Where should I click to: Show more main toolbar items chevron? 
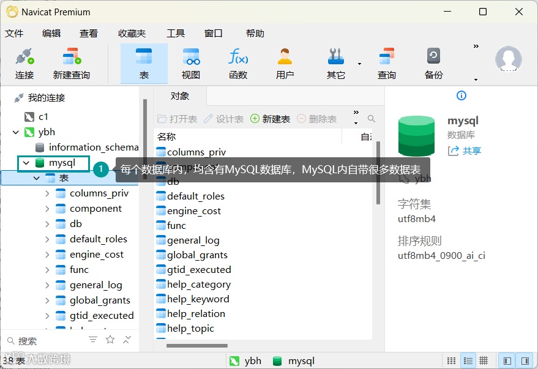click(x=476, y=46)
